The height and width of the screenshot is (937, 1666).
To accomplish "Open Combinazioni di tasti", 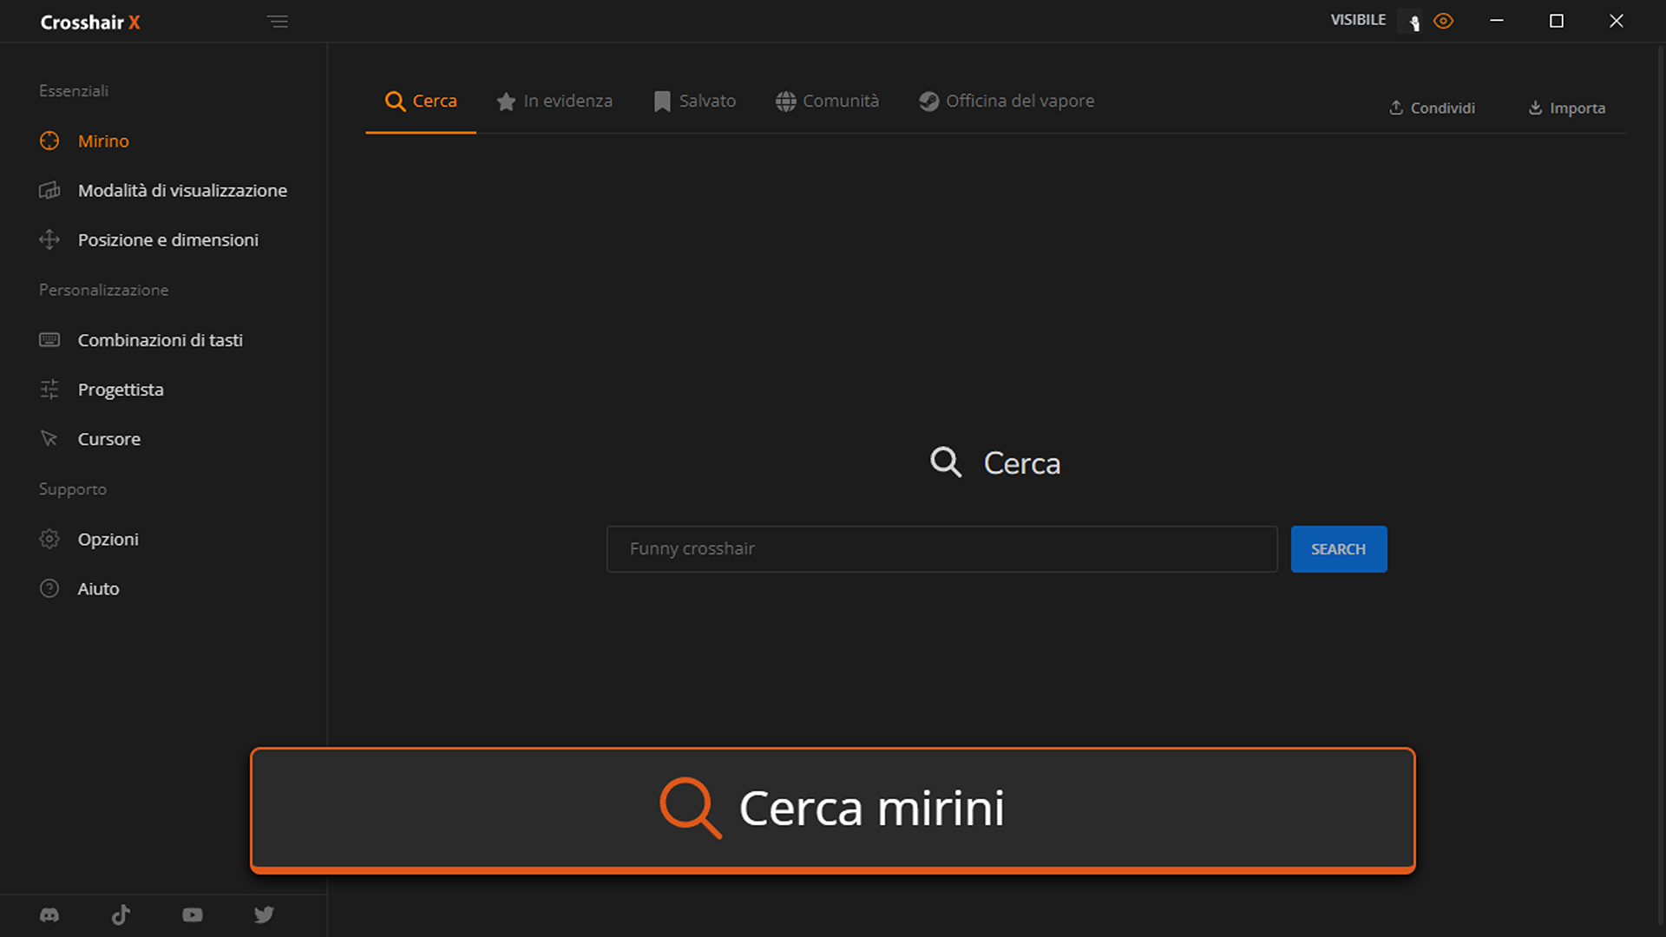I will pos(141,340).
